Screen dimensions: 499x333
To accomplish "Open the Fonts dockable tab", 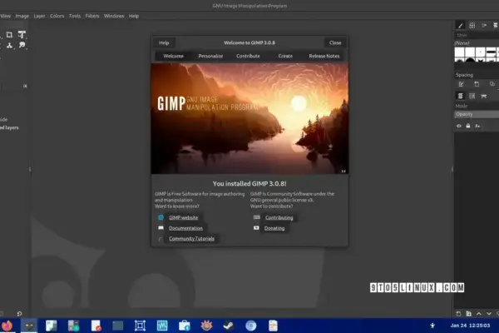I will (x=484, y=25).
